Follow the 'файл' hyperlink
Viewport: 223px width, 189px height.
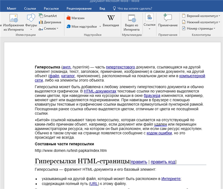pyautogui.click(x=54, y=76)
